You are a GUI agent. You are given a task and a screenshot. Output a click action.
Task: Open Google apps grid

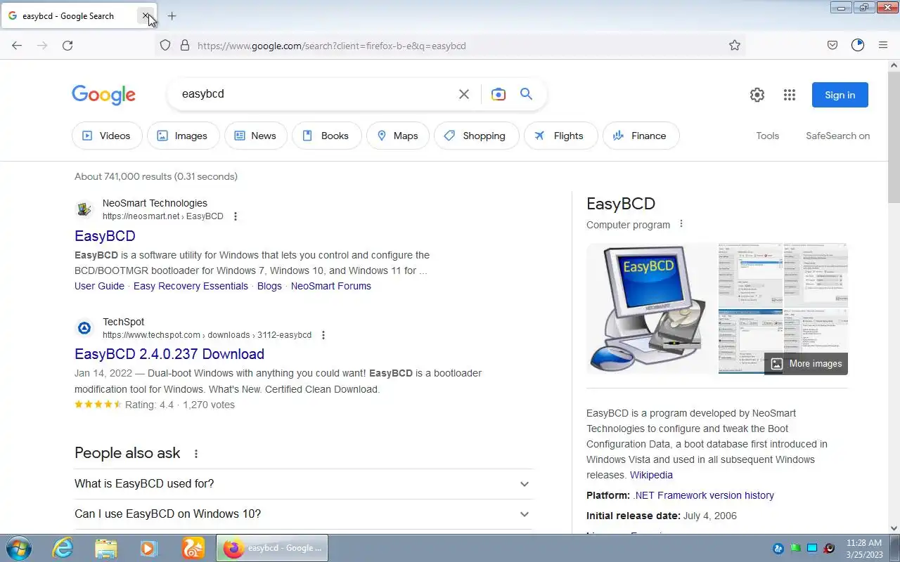(x=790, y=95)
